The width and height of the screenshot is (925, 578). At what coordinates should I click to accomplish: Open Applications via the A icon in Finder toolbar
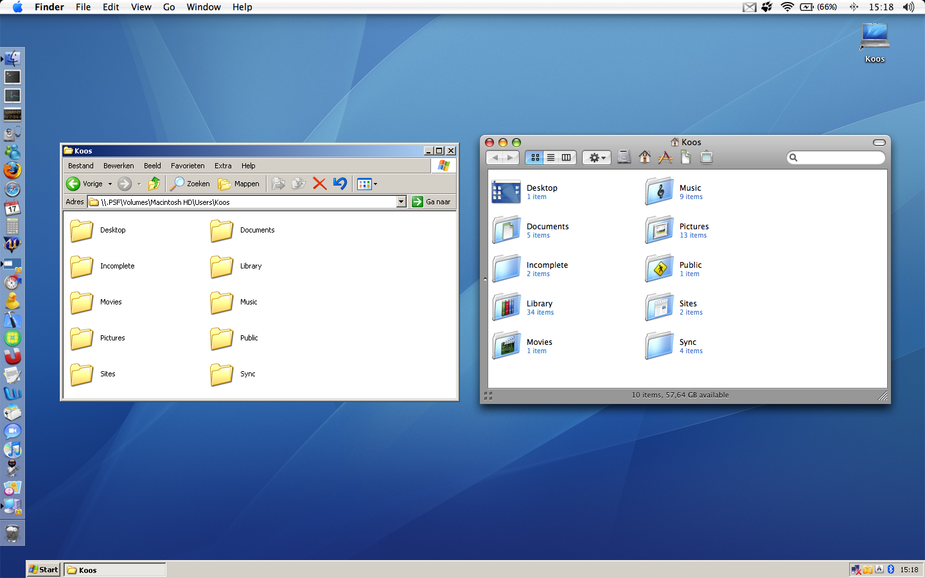click(x=666, y=157)
